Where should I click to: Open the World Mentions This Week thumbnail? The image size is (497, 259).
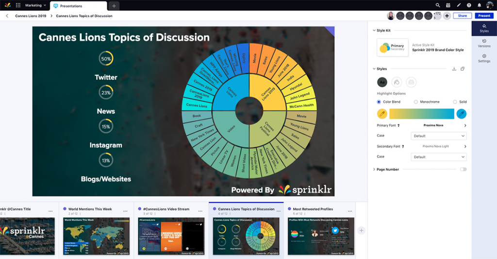(x=97, y=236)
